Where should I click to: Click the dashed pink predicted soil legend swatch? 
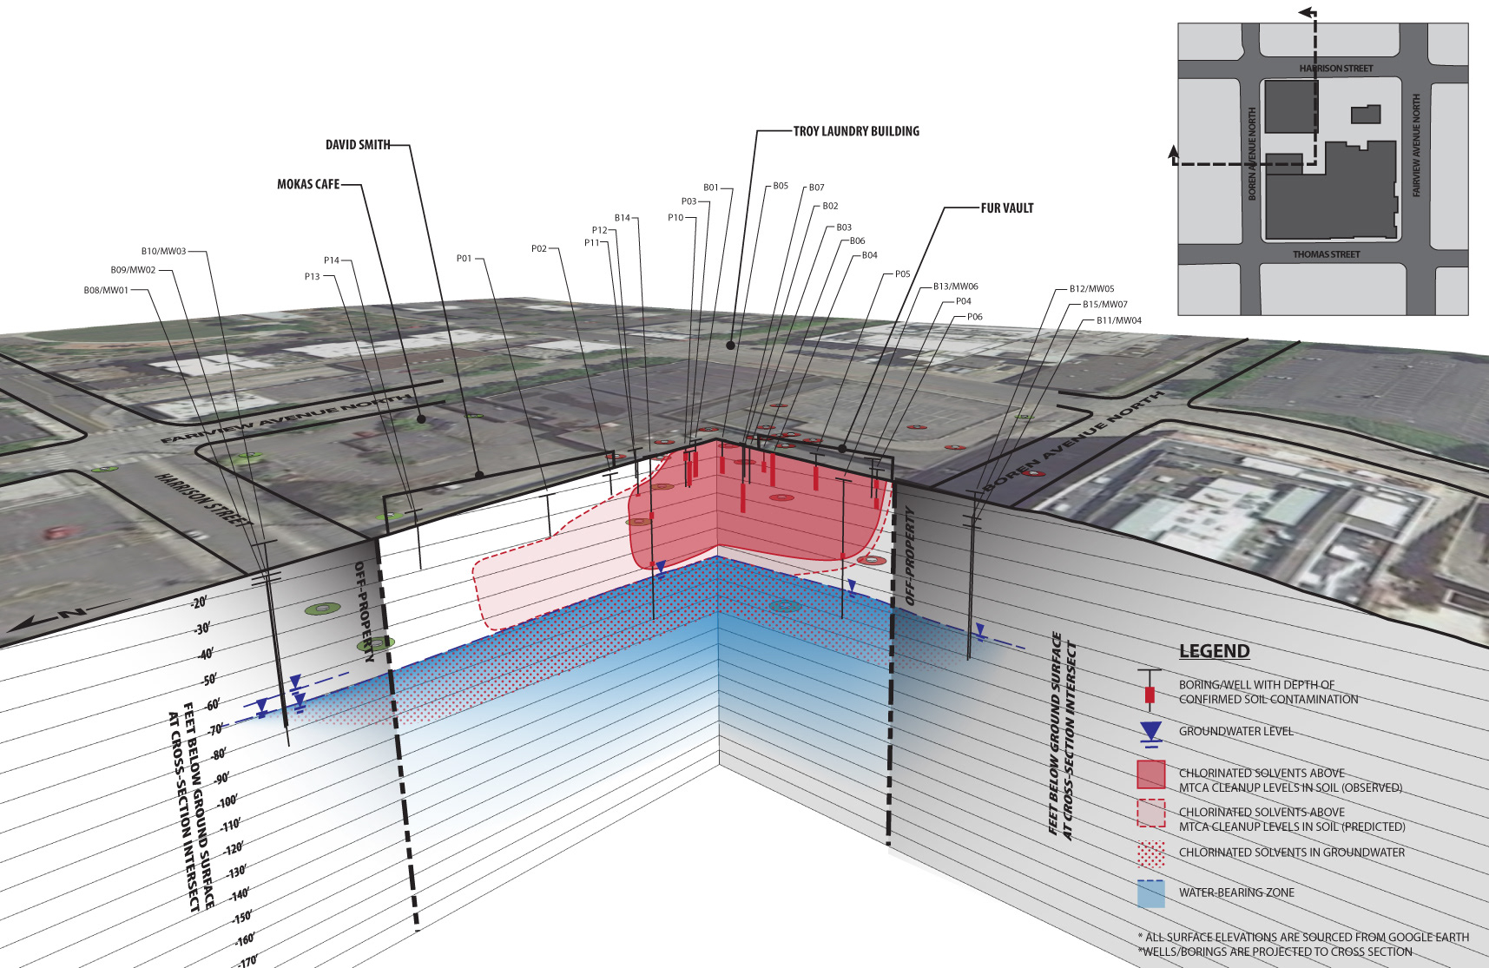tap(1151, 813)
